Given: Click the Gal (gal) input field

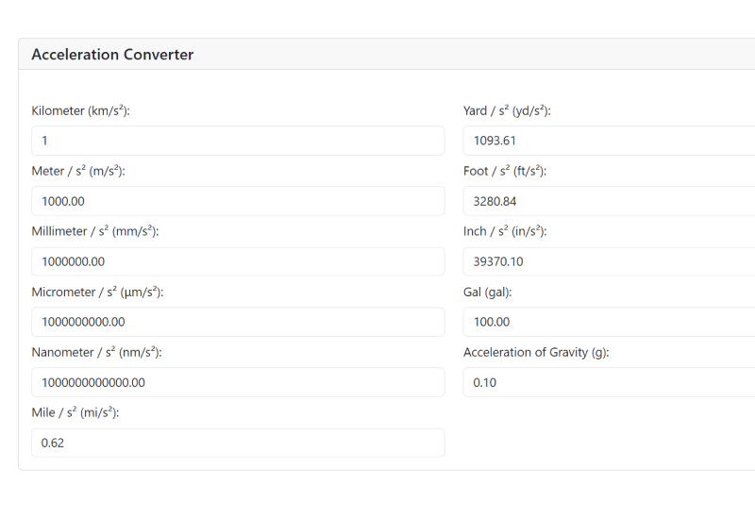Looking at the screenshot, I should tap(609, 322).
